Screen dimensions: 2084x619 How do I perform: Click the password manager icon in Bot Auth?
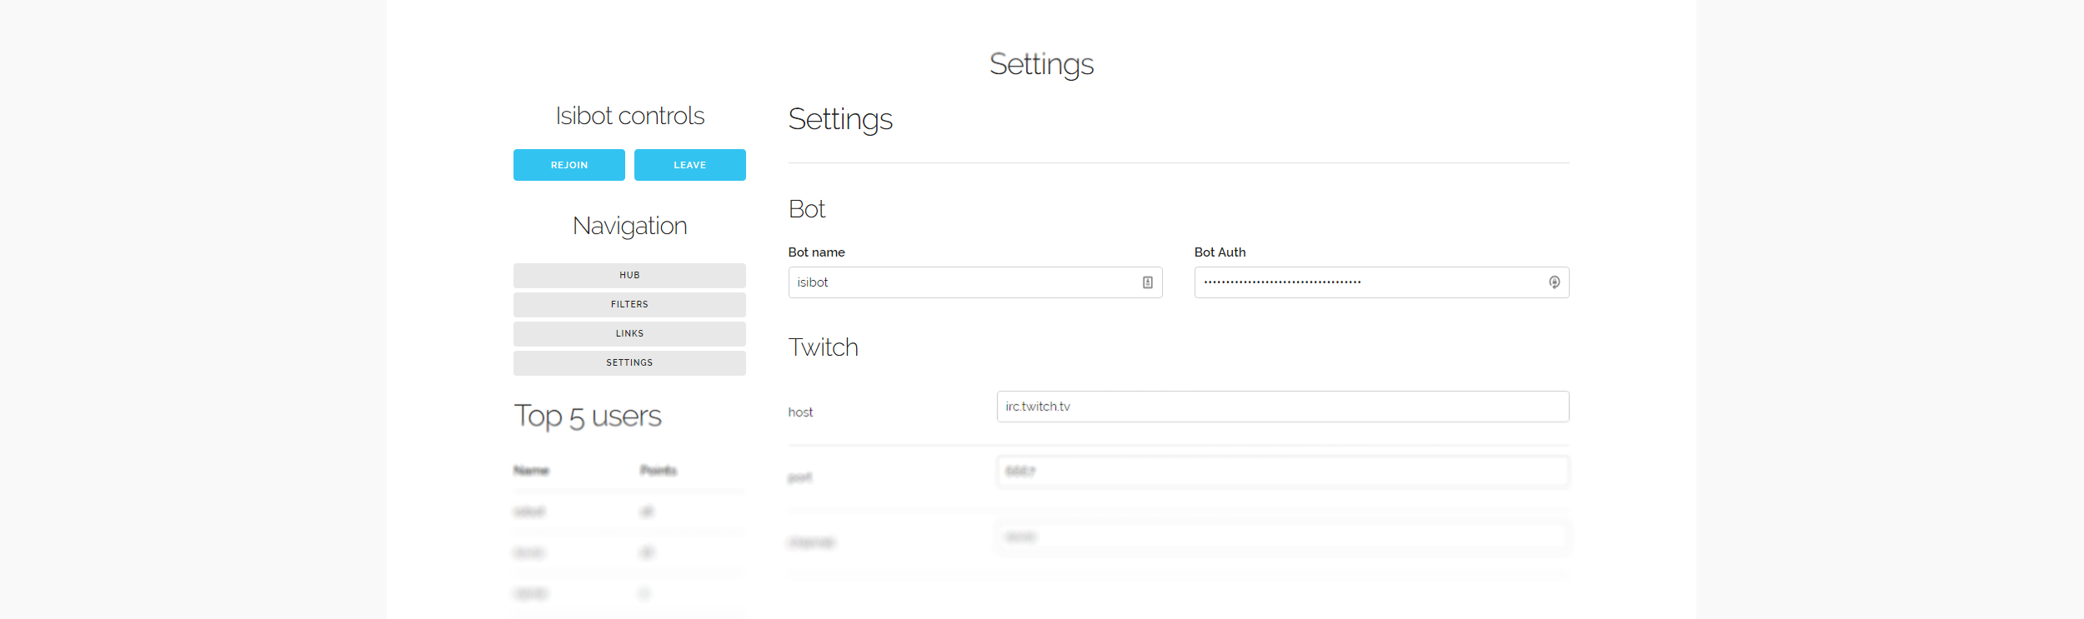pos(1555,282)
